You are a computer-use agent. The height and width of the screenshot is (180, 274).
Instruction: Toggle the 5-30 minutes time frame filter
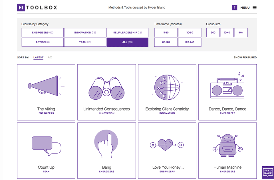166,33
